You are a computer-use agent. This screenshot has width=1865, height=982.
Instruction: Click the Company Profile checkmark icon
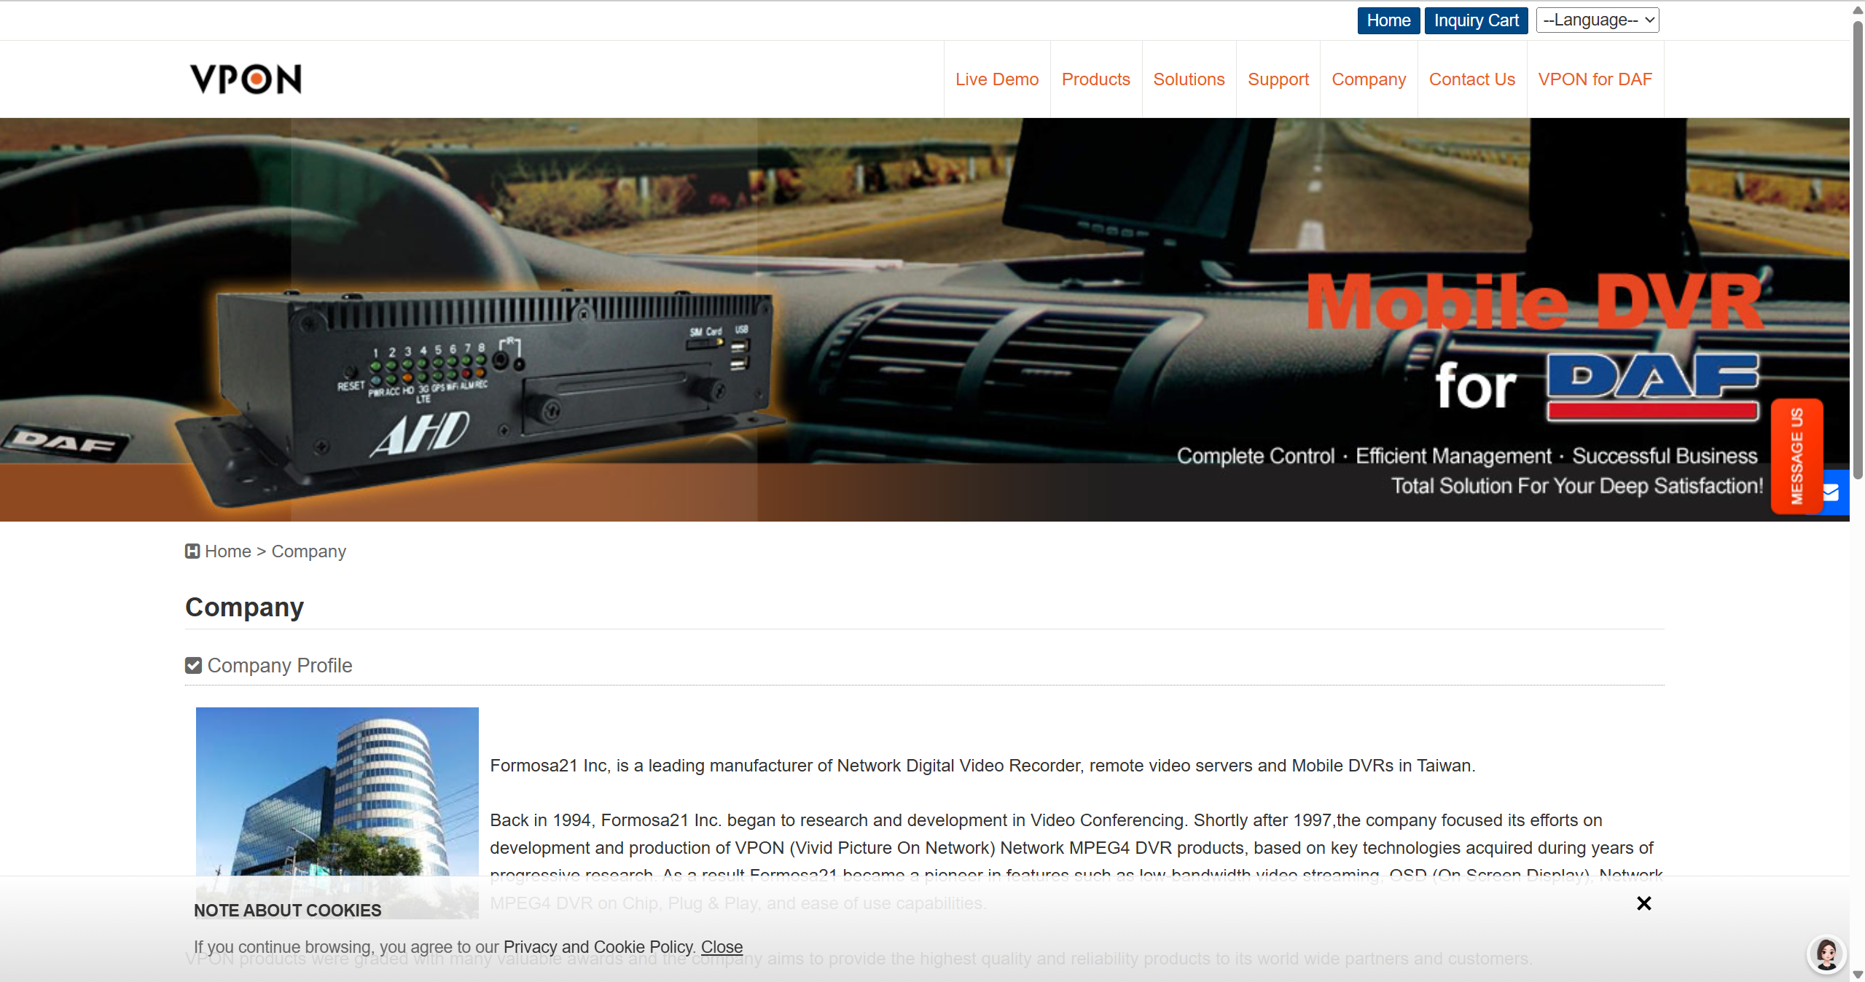tap(193, 666)
